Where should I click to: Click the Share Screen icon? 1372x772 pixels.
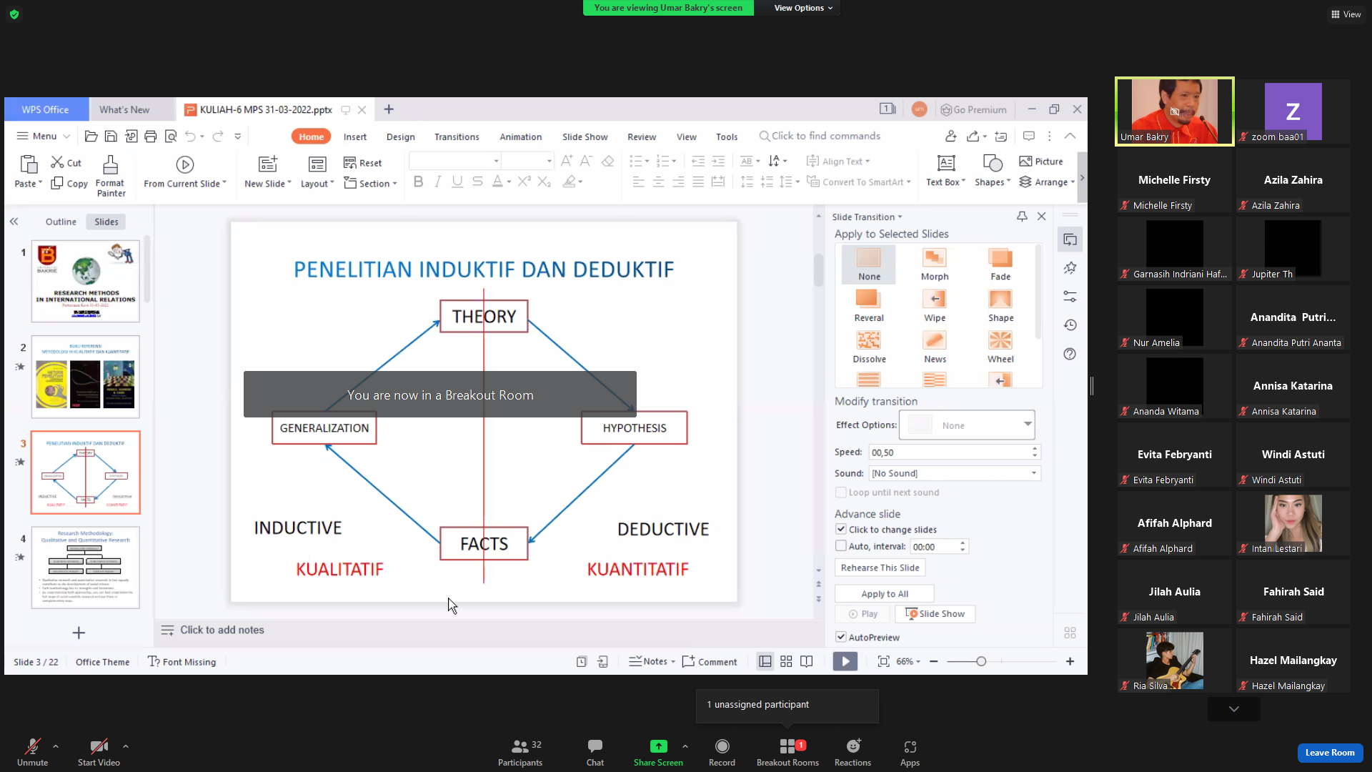(x=658, y=746)
